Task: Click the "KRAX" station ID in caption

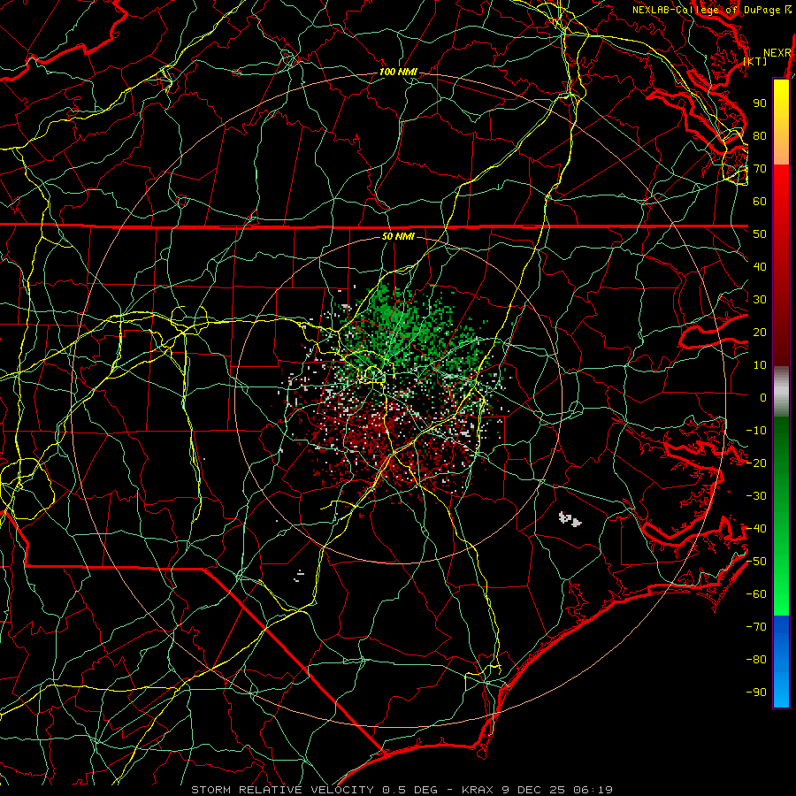Action: (x=478, y=790)
